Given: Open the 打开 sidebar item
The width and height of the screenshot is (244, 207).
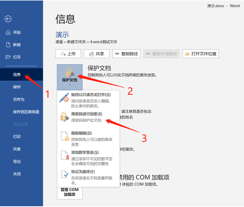Looking at the screenshot, I should pyautogui.click(x=21, y=57).
